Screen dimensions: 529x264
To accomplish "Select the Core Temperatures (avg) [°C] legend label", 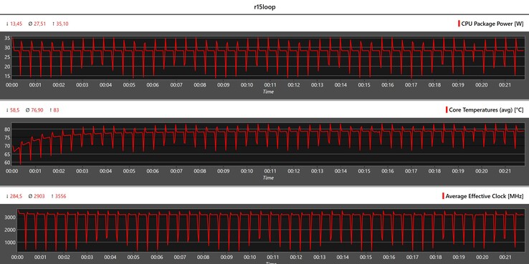I will click(486, 109).
